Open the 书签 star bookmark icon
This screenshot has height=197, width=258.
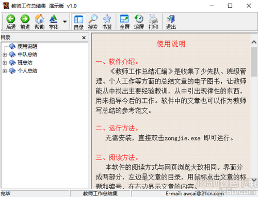click(x=107, y=22)
